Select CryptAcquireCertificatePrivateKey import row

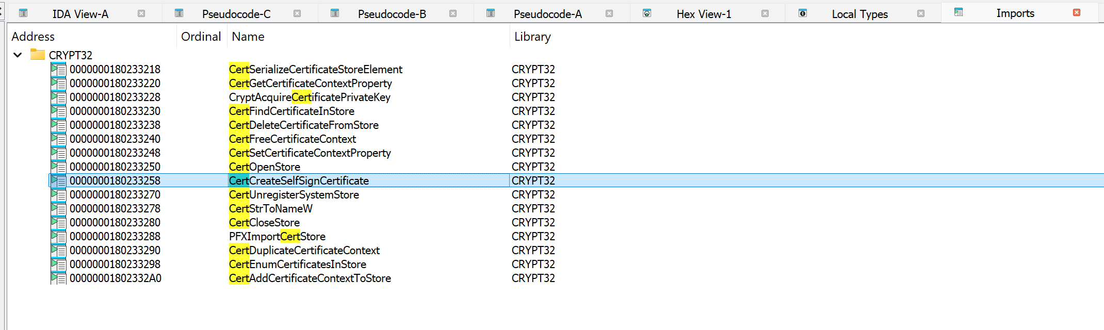pos(310,97)
